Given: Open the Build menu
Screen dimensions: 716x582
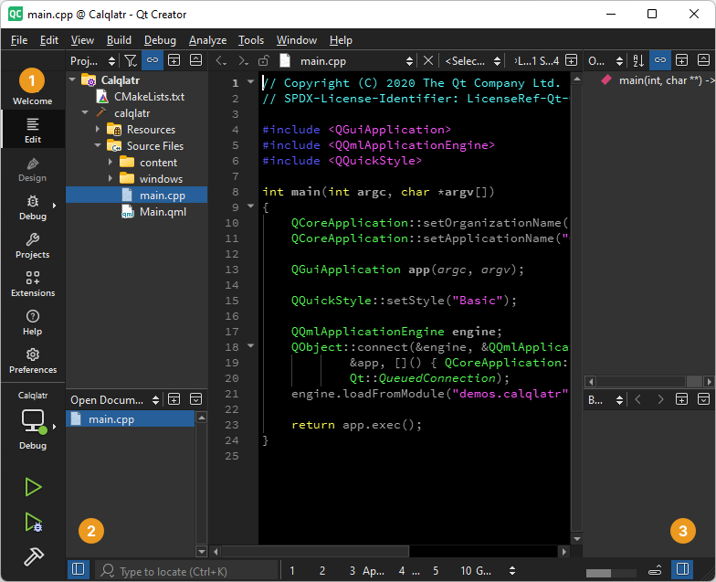Looking at the screenshot, I should (x=119, y=40).
